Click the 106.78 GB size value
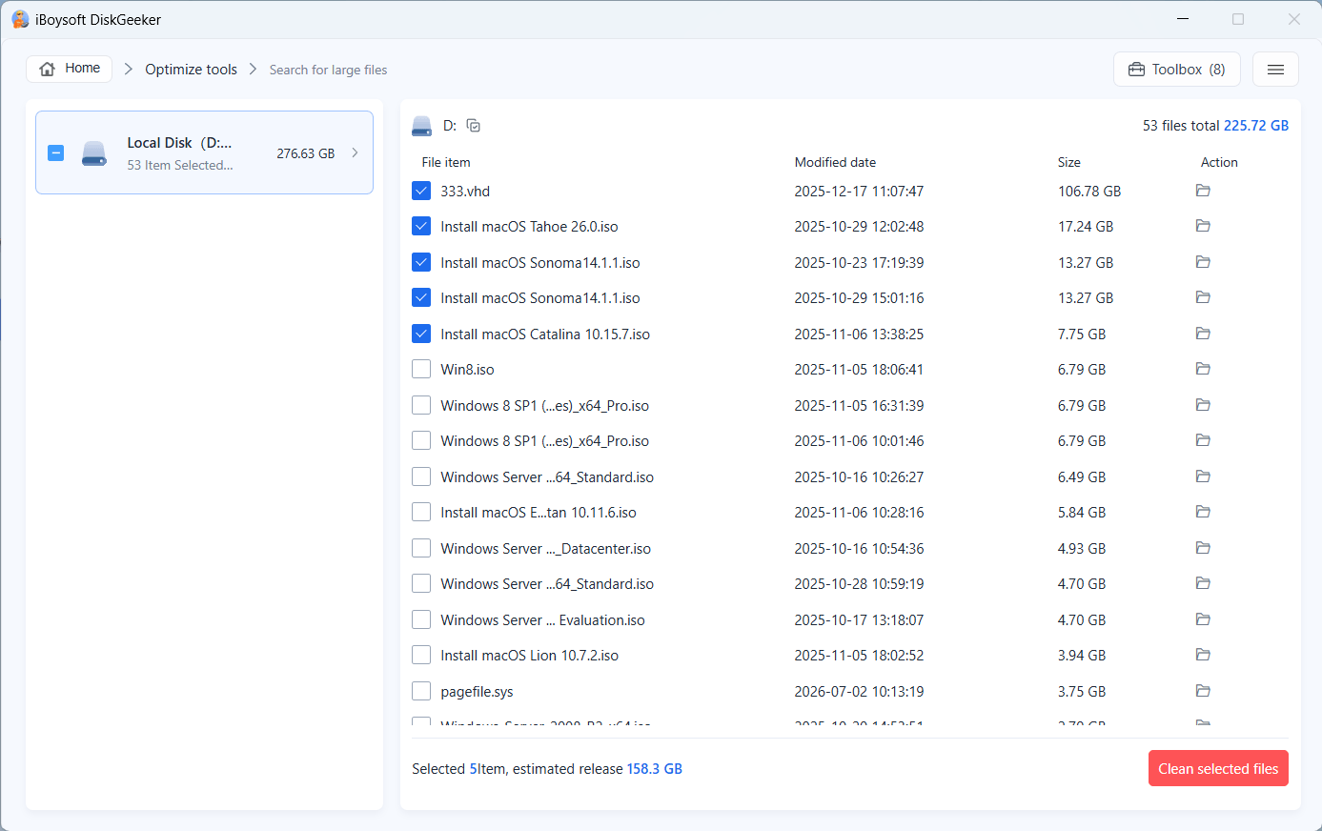Image resolution: width=1322 pixels, height=831 pixels. 1089,191
